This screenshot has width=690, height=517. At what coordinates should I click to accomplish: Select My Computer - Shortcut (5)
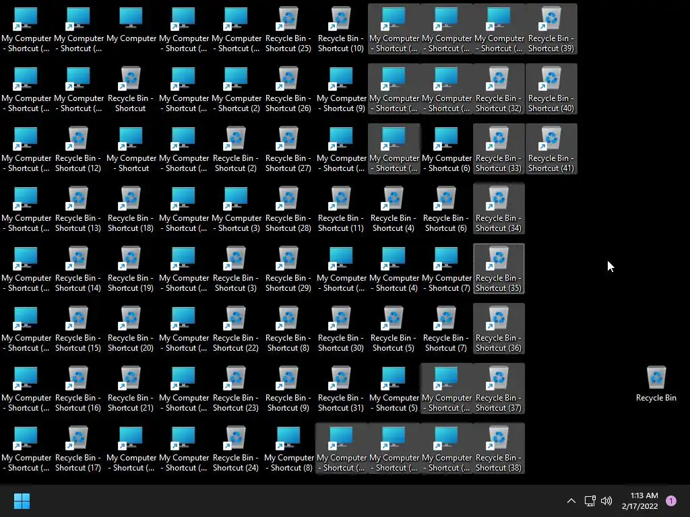pyautogui.click(x=394, y=389)
